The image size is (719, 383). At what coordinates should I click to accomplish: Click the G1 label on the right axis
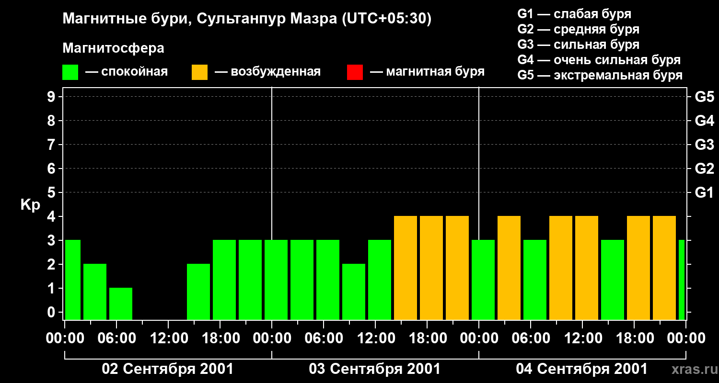[704, 192]
